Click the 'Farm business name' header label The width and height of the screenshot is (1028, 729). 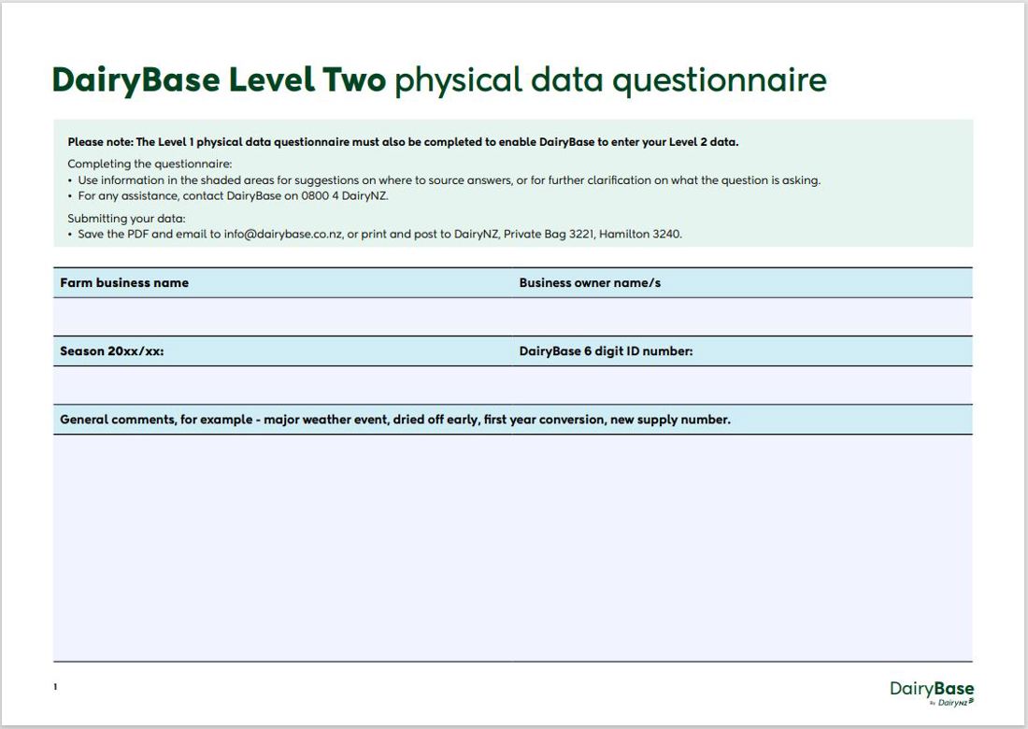[124, 282]
